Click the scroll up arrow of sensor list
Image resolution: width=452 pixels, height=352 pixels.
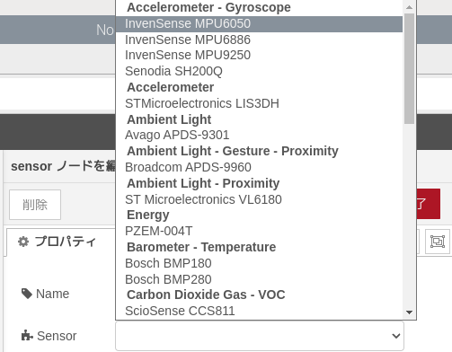pos(409,7)
